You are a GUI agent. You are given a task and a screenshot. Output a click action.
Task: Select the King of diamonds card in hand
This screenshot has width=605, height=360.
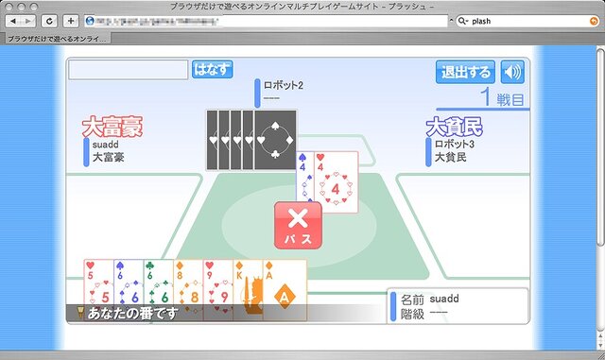pos(248,289)
